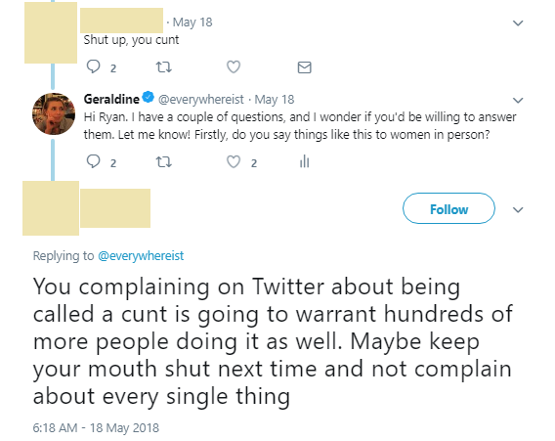Click May 18 date on Geraldine's tweet
Viewport: 555px width, 441px height.
[x=275, y=99]
